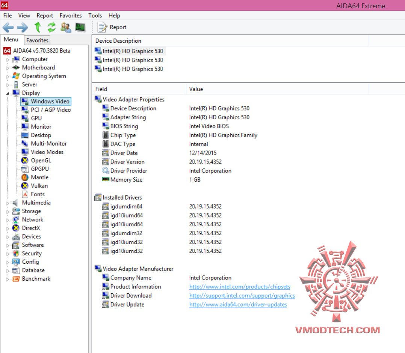Select the Mantle icon in tree

25,177
